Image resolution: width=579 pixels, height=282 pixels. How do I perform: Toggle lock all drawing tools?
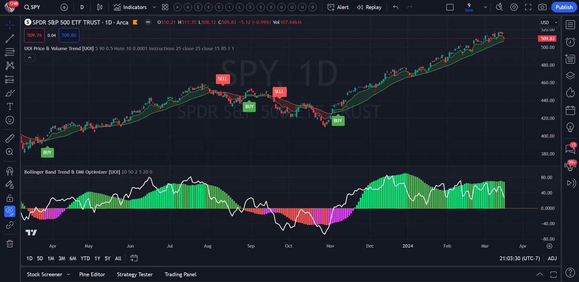click(10, 198)
